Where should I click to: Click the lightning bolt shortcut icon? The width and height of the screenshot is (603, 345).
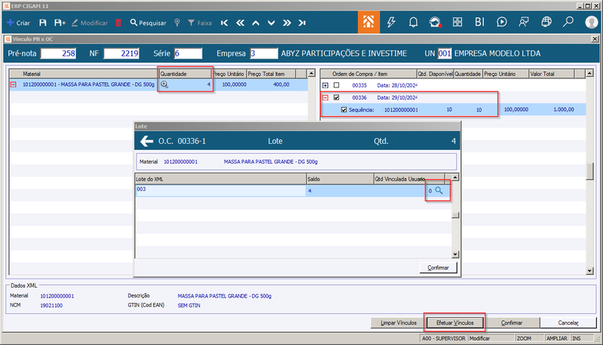(x=391, y=23)
